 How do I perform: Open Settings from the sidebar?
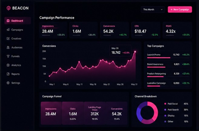pos(18,83)
